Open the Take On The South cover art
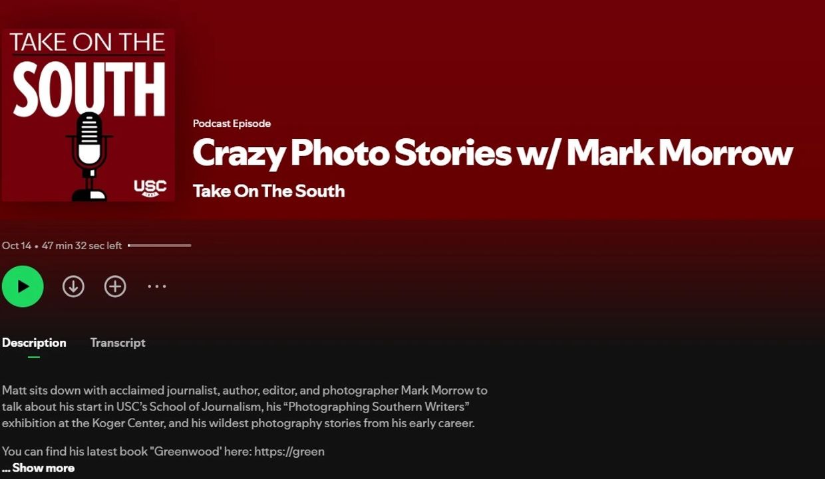This screenshot has width=825, height=479. point(88,114)
